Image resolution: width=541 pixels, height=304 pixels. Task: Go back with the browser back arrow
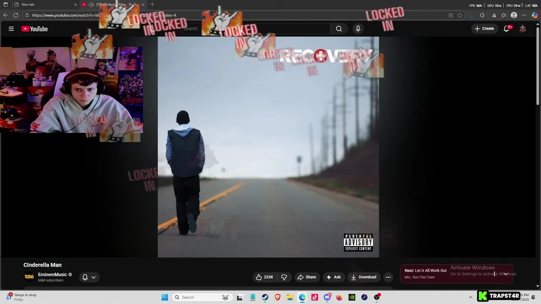coord(5,15)
